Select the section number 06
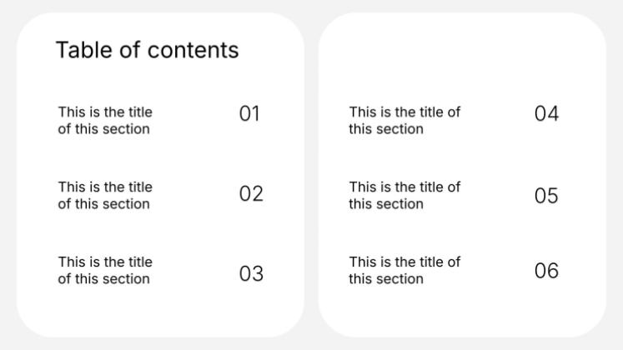The width and height of the screenshot is (623, 350). (x=546, y=271)
